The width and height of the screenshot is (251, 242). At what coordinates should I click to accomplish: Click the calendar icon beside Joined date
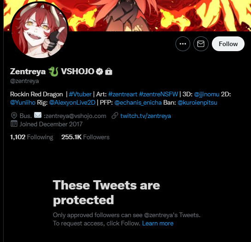(x=14, y=124)
